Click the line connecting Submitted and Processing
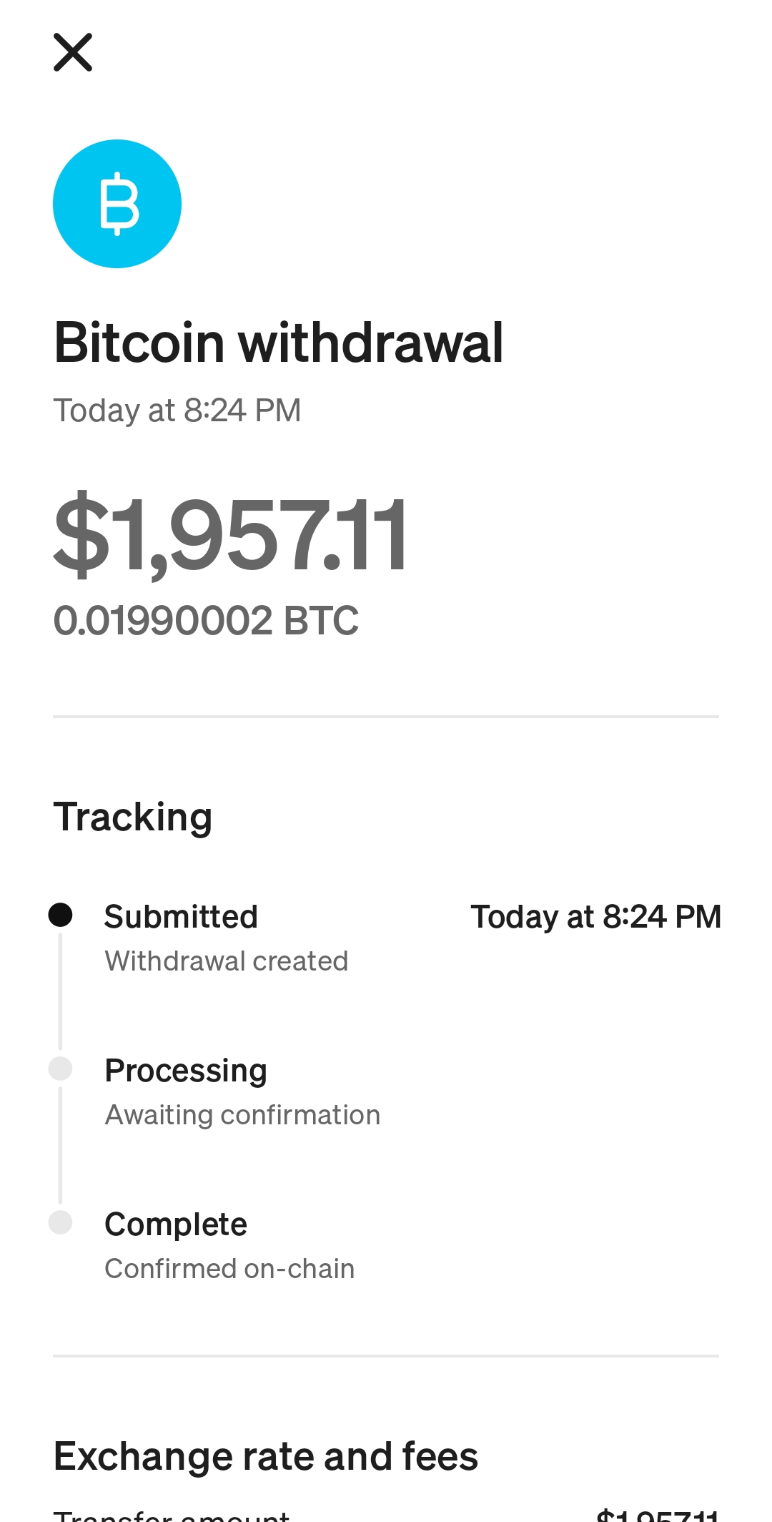This screenshot has height=1522, width=772. 61,991
